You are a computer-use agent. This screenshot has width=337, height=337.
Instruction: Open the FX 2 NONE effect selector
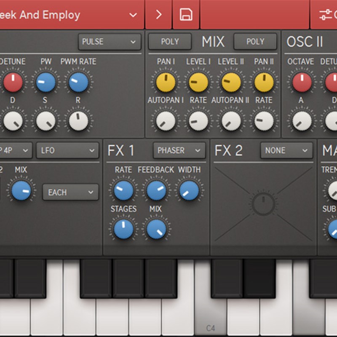coord(286,150)
